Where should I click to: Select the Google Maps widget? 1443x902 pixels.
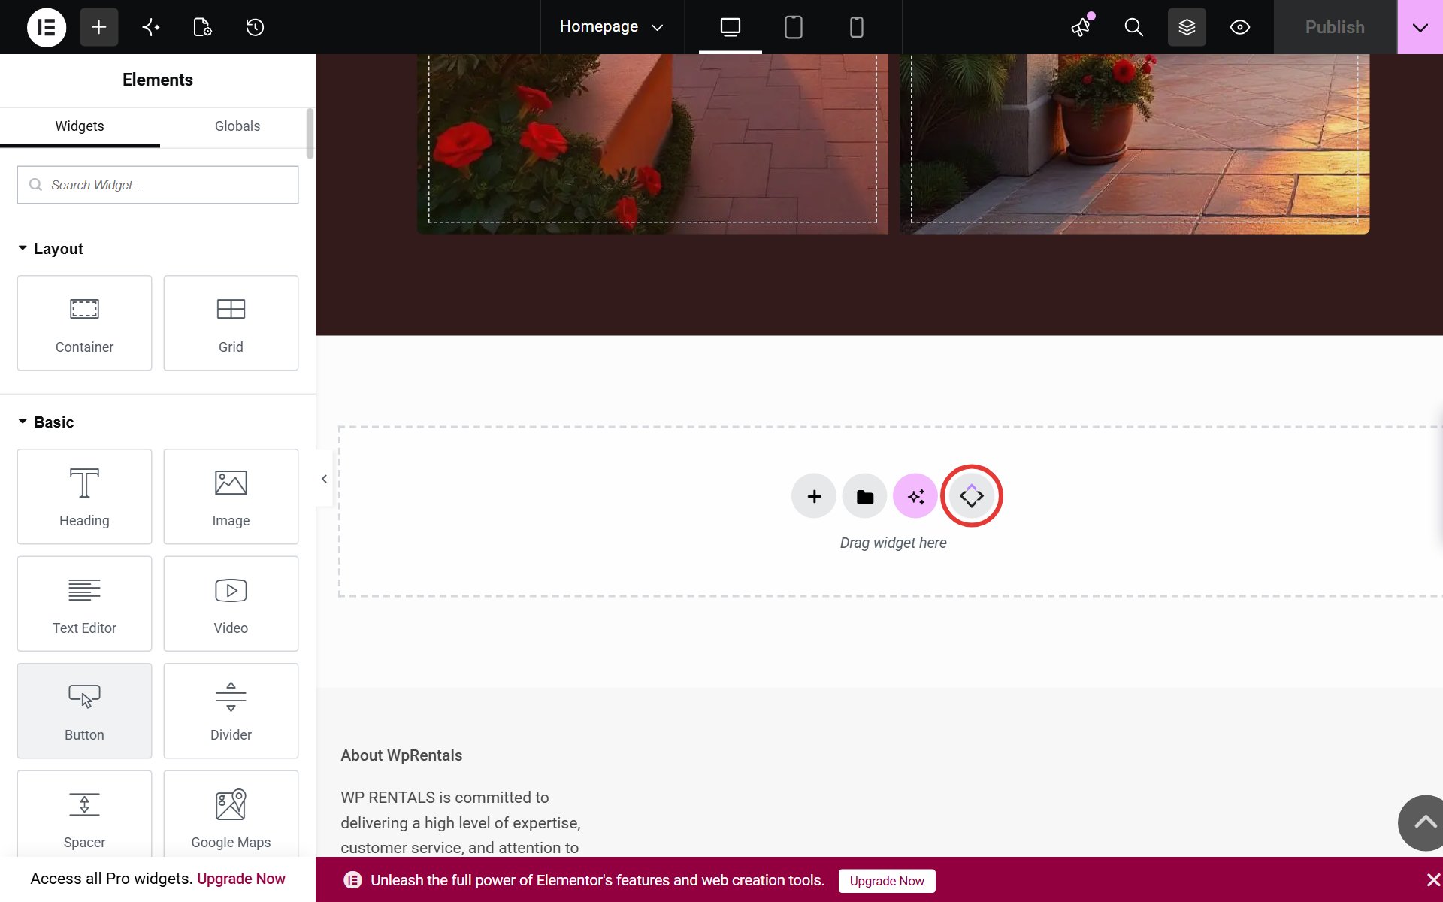(231, 815)
